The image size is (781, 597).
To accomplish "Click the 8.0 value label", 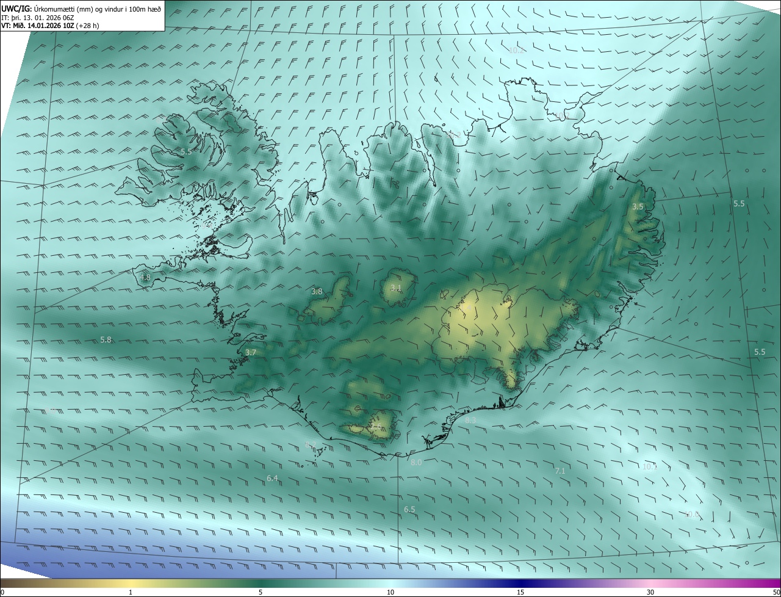I will [416, 463].
